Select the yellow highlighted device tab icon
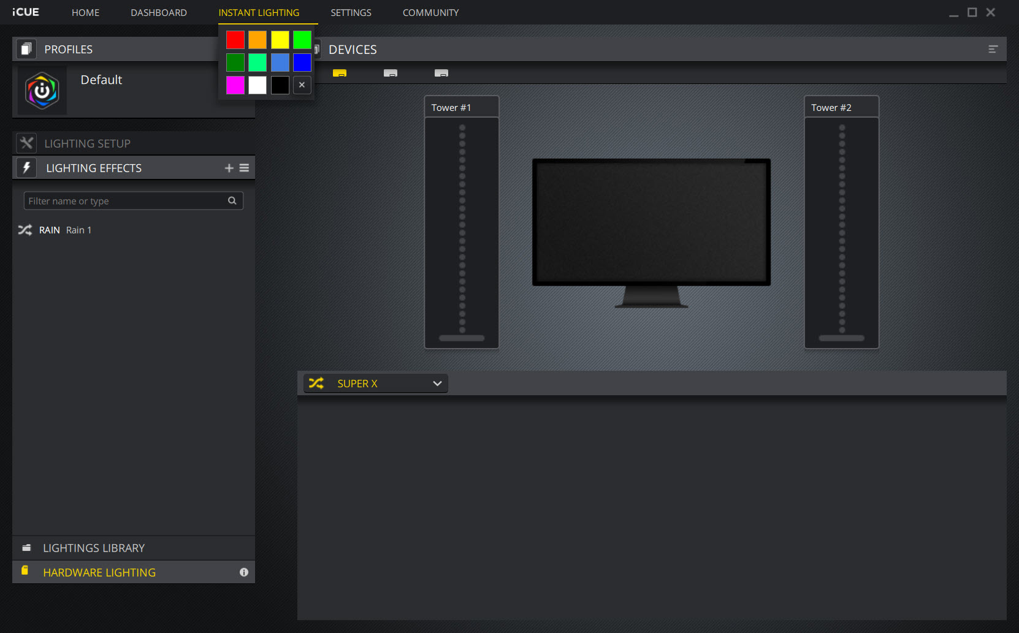The image size is (1019, 633). coord(340,73)
